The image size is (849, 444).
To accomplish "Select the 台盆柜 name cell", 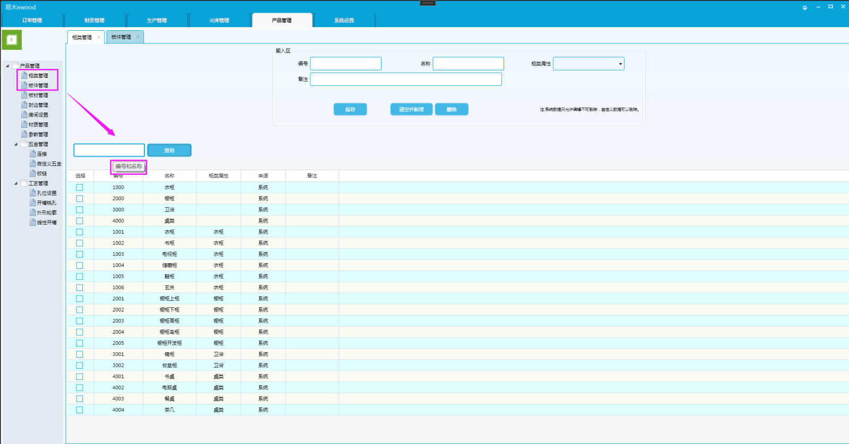I will 169,366.
